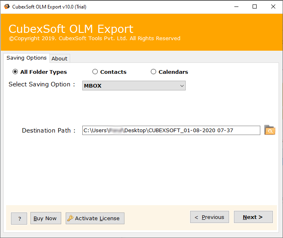Viewport: 283px width, 238px height.
Task: Click the Copyright 2019 CubexSoft text
Action: click(x=94, y=39)
